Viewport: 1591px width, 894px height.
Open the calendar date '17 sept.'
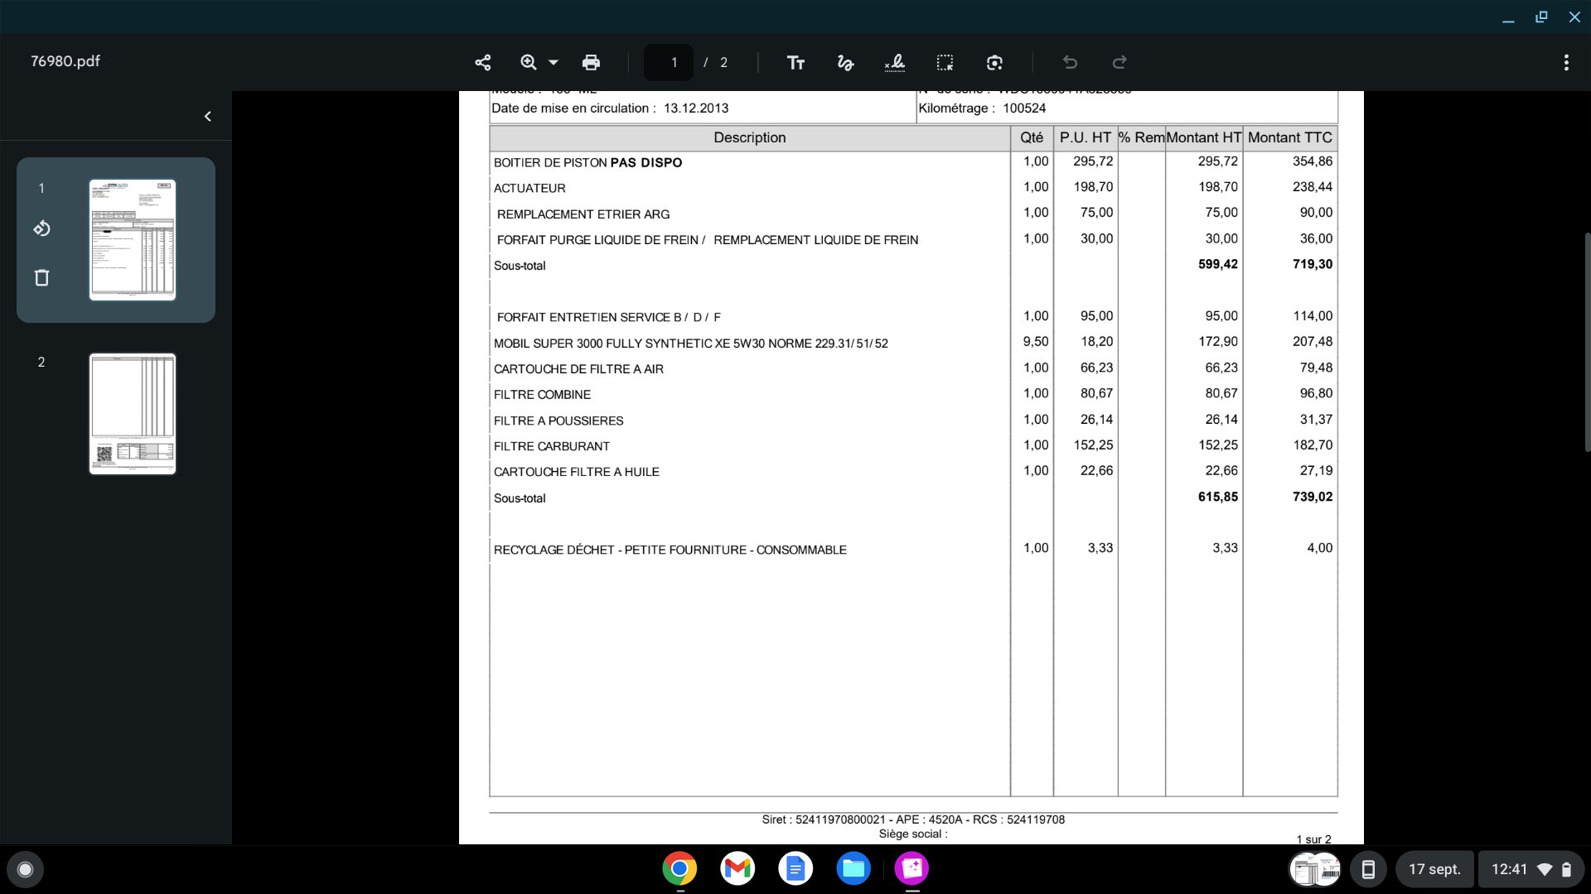(x=1434, y=869)
